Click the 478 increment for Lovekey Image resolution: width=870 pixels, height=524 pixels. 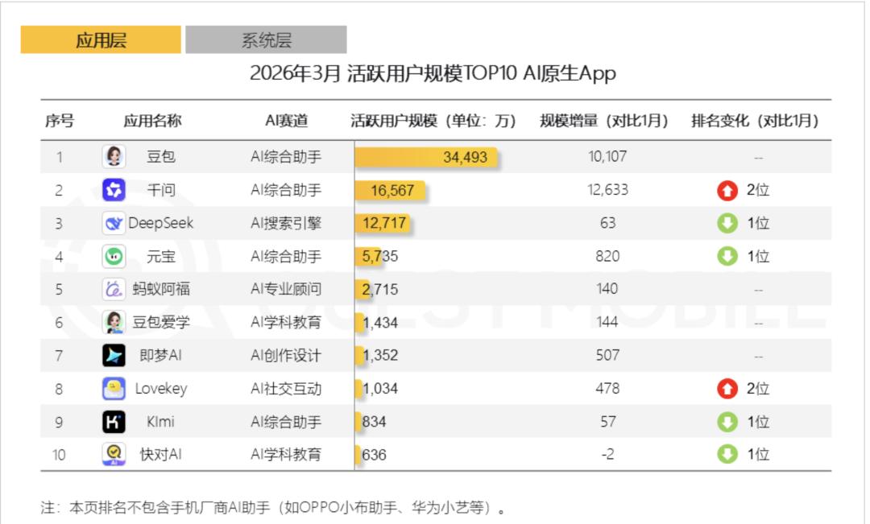tap(607, 389)
